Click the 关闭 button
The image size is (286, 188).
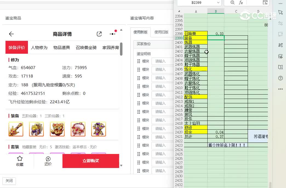9,181
